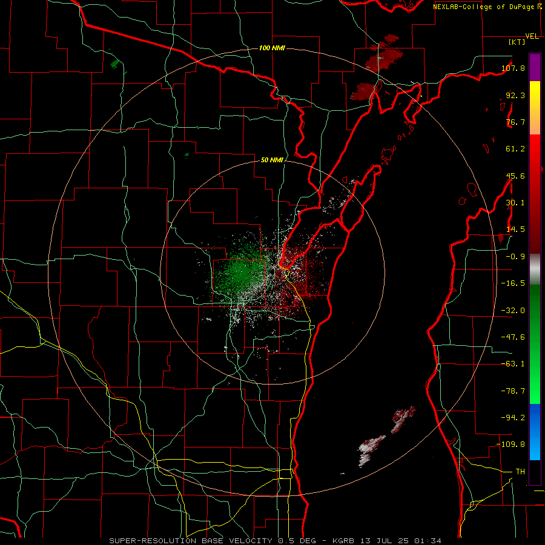Choose the 30.1 scale value
This screenshot has height=545, width=545.
pos(515,203)
